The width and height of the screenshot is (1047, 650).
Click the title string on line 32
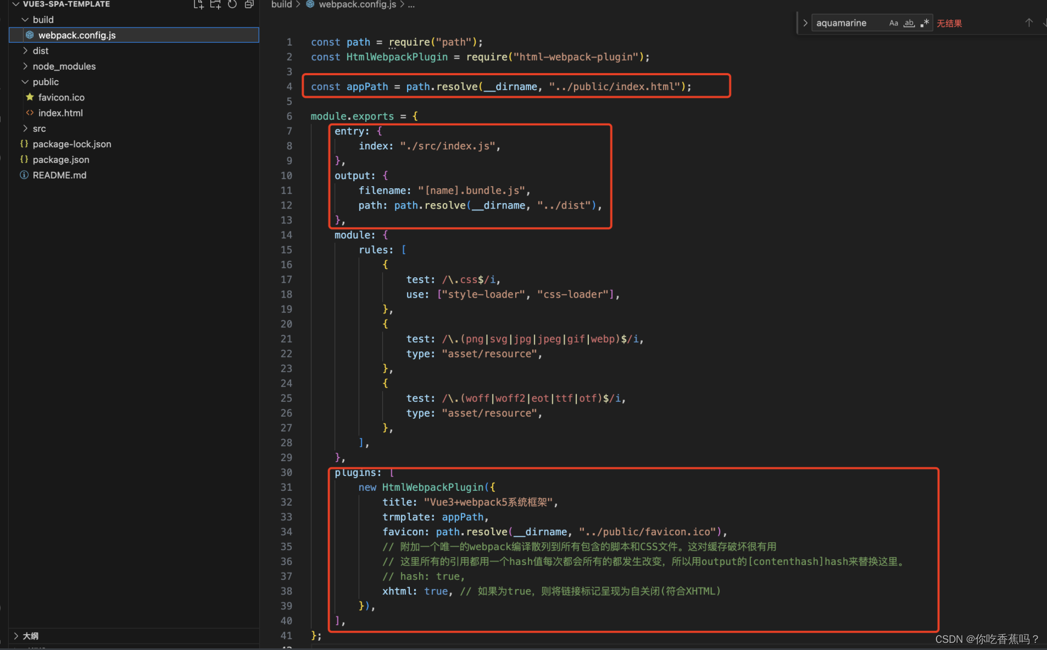[x=489, y=502]
